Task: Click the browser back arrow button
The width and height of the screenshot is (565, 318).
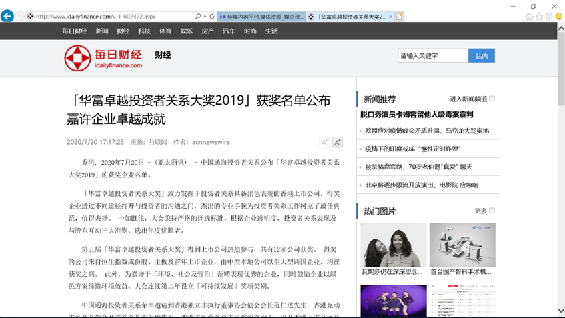Action: (x=7, y=16)
